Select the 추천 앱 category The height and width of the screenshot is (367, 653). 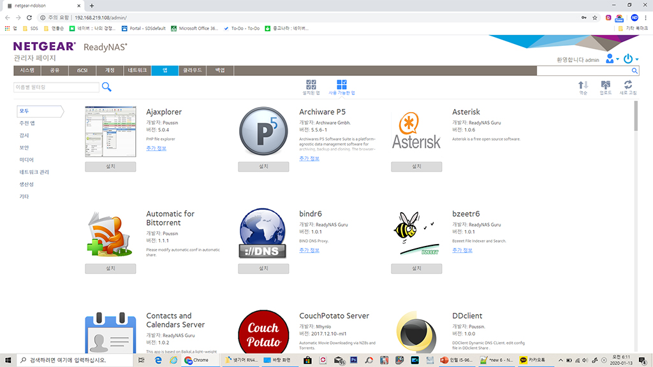(x=27, y=123)
